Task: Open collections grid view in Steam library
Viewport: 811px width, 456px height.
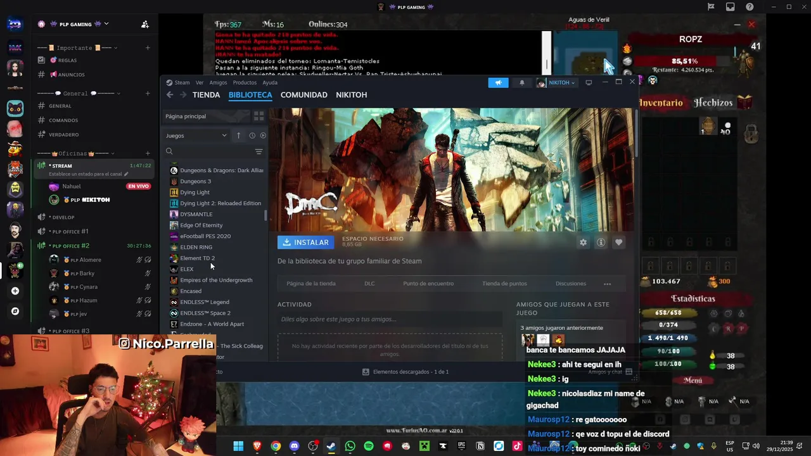Action: click(259, 116)
